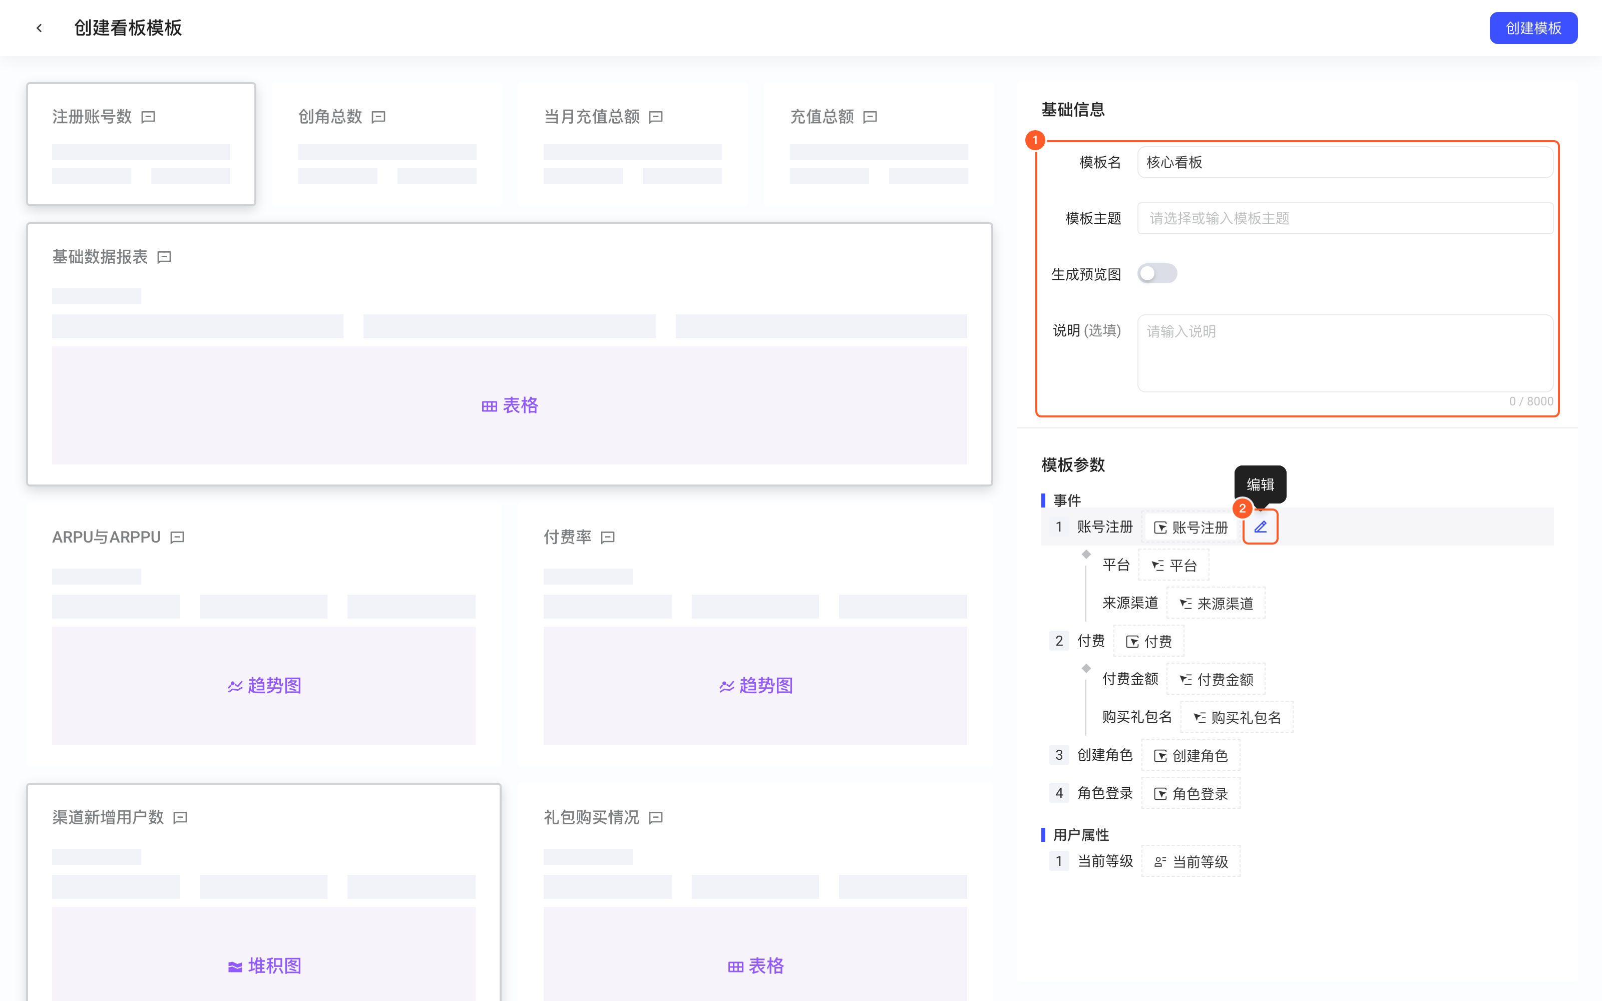This screenshot has height=1001, width=1602.
Task: Select the 购买礼包名 property tag
Action: coord(1237,718)
